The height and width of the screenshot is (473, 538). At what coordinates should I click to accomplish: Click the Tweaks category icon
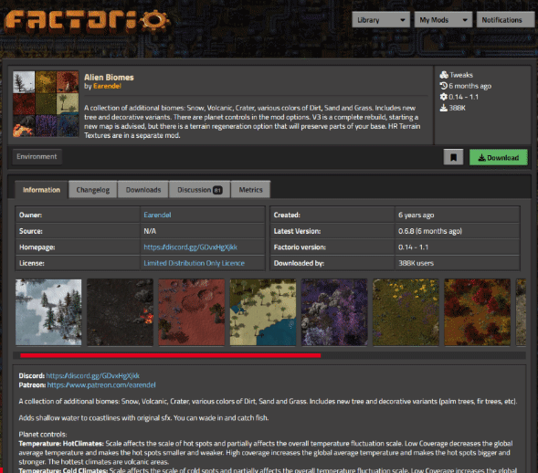[x=444, y=75]
